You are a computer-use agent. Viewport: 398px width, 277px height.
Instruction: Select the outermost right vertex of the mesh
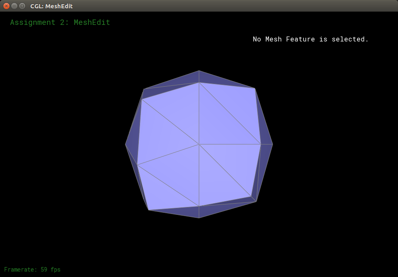click(x=272, y=144)
